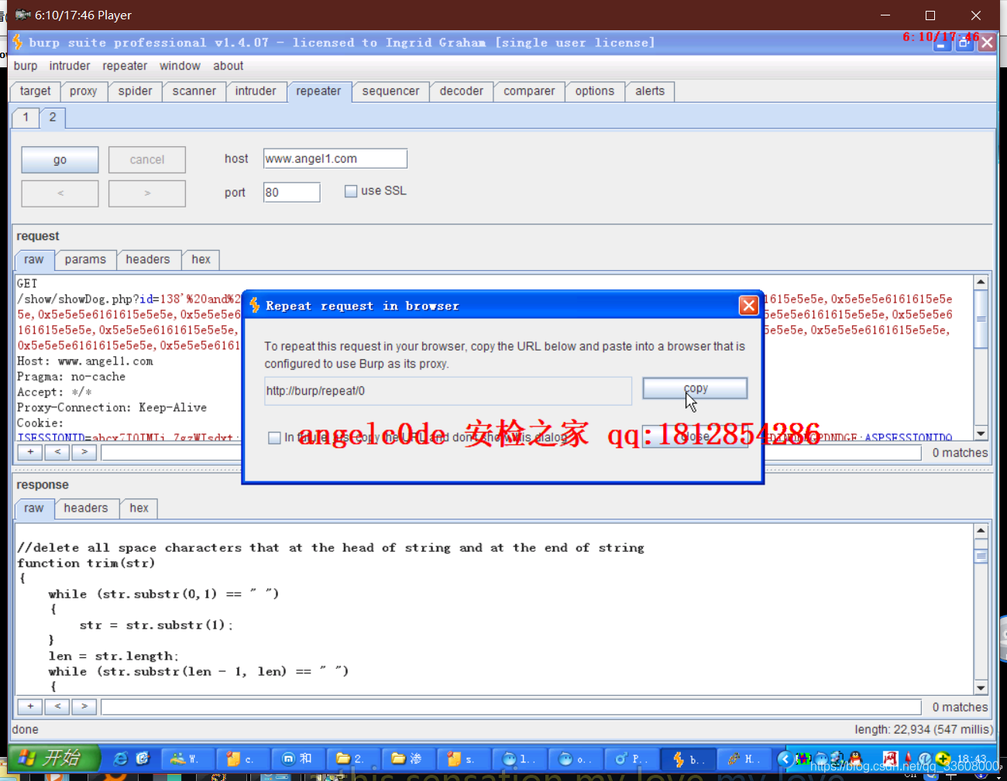Switch to the decoder tab

tap(462, 91)
